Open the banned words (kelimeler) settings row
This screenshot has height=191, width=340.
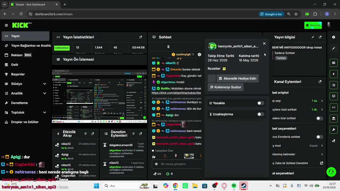(x=298, y=154)
